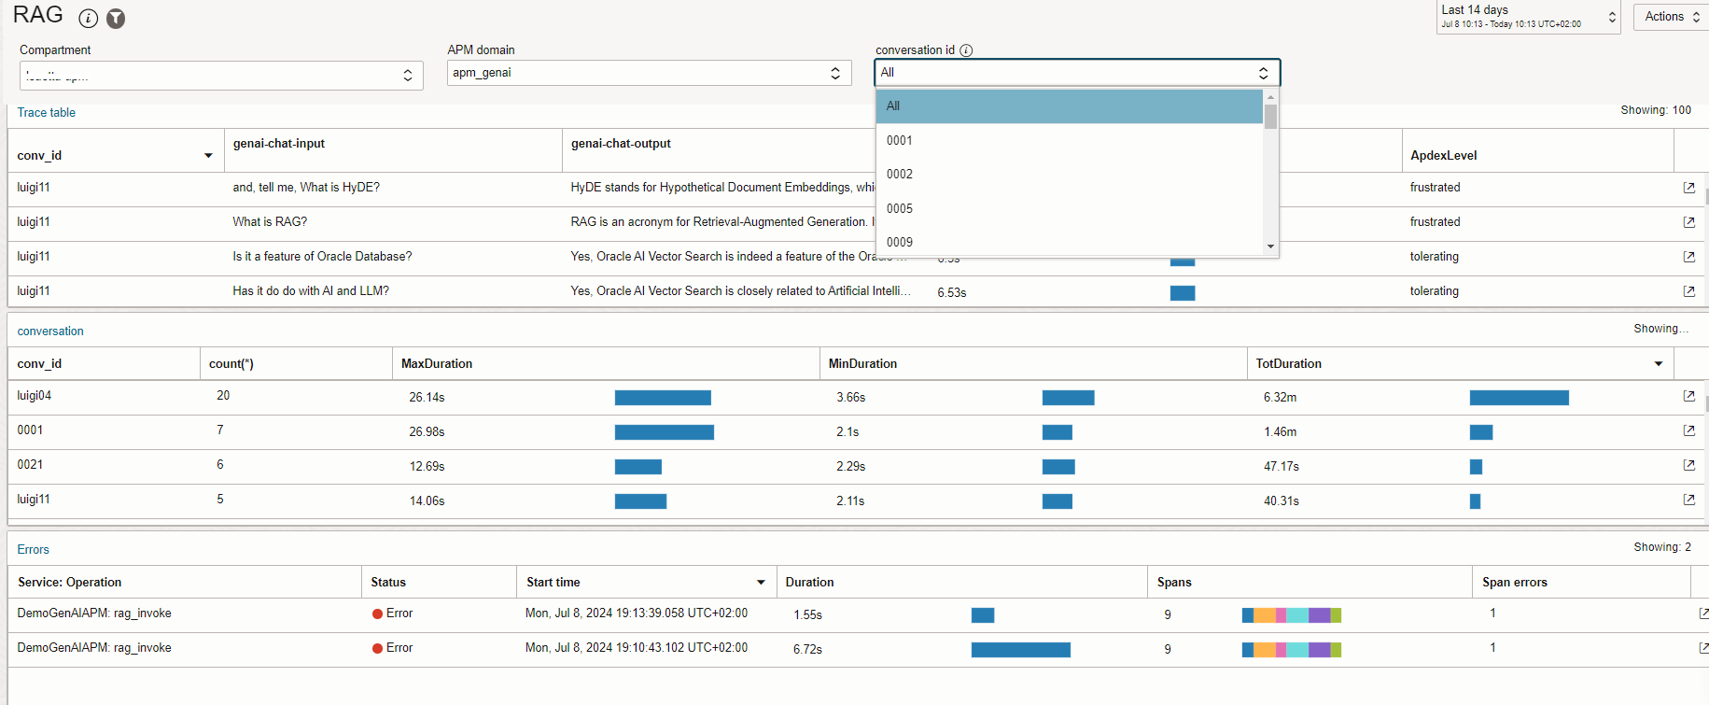Click the spans color bar for 6.72s error

tap(1291, 649)
